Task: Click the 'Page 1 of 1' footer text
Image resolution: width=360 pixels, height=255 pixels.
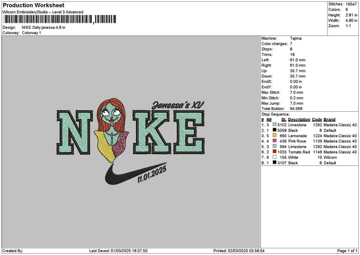Action: click(x=347, y=251)
